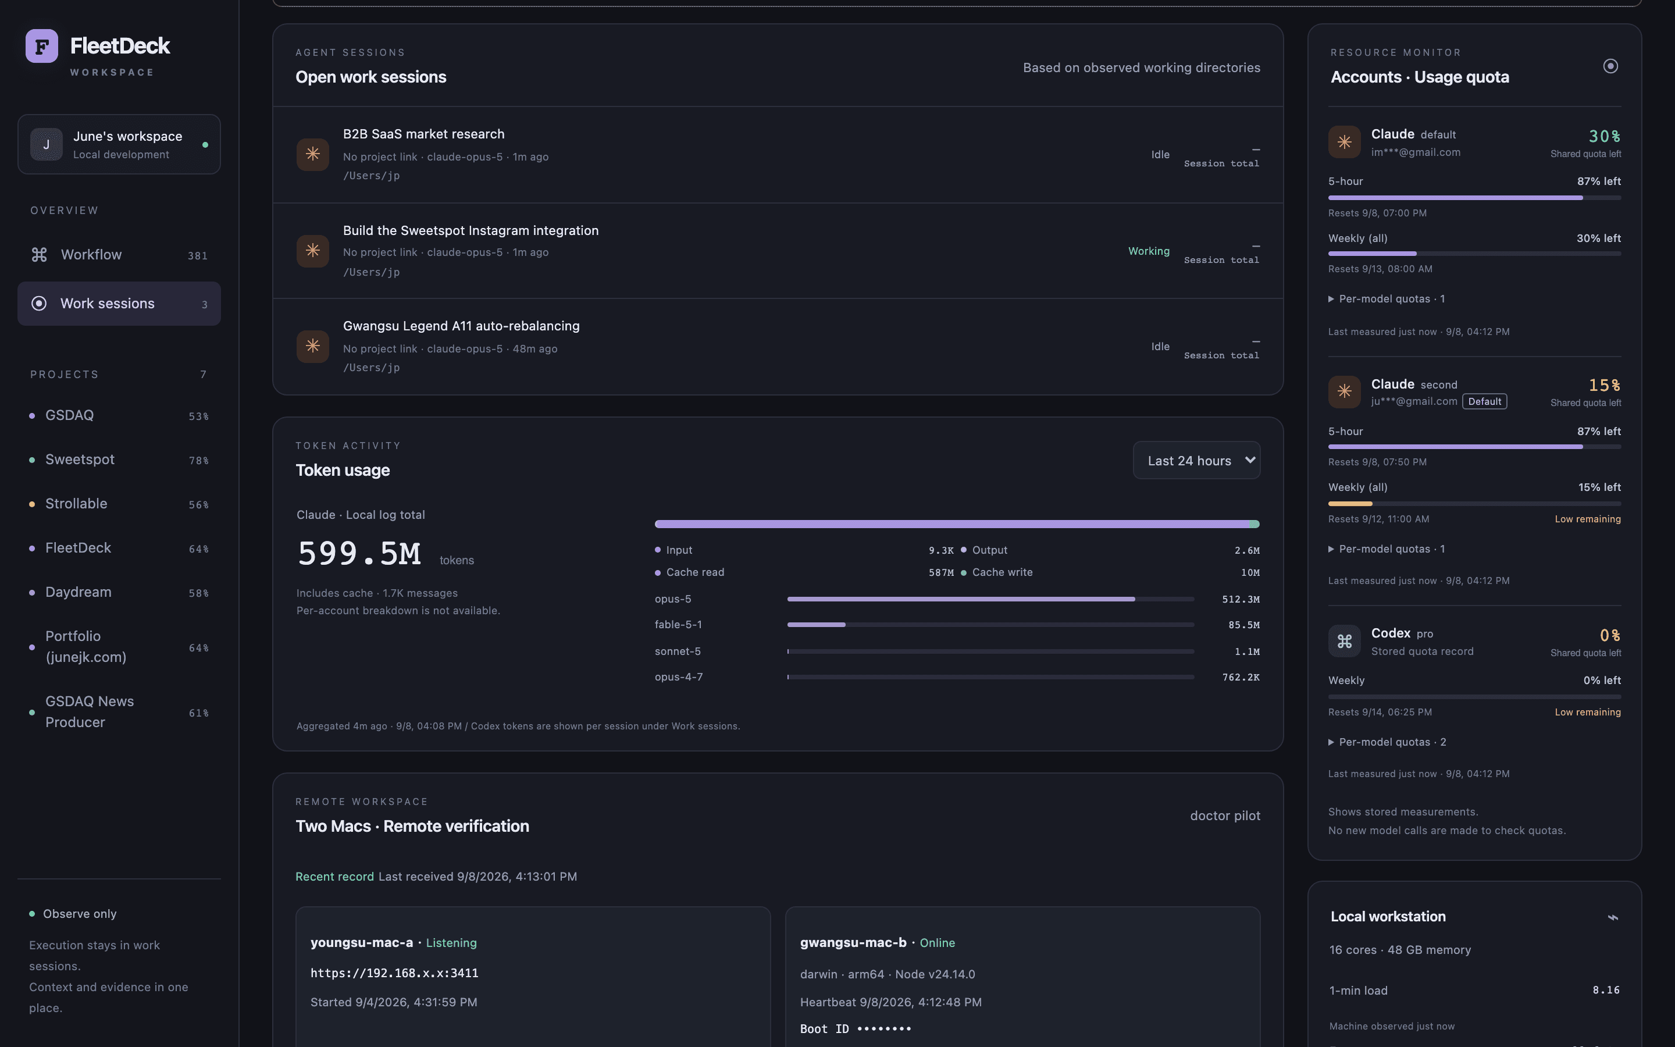The width and height of the screenshot is (1675, 1047).
Task: Click the Claude second Weekly (all) orange bar
Action: pos(1350,503)
